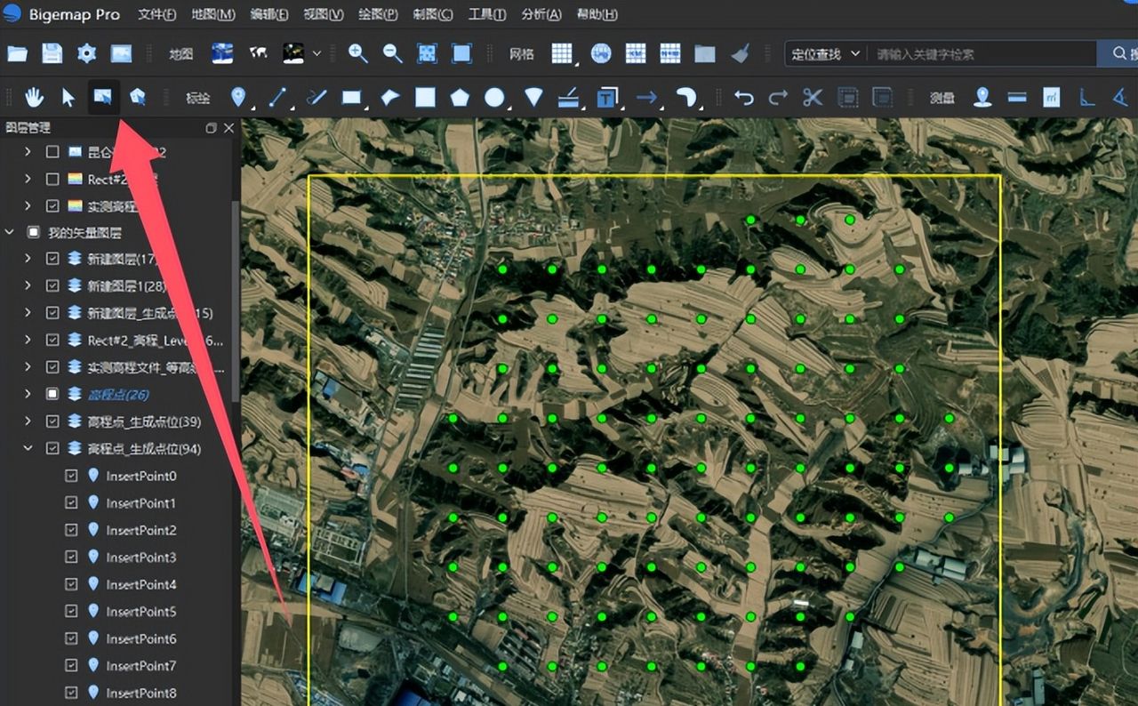Select InsertPoint5 in the layer list

(x=140, y=612)
